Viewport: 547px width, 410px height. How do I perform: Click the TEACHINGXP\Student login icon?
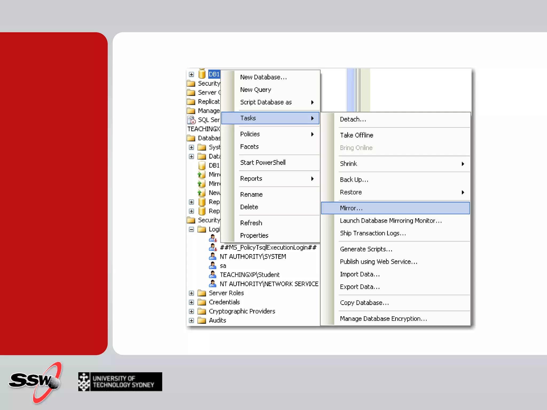(x=213, y=275)
